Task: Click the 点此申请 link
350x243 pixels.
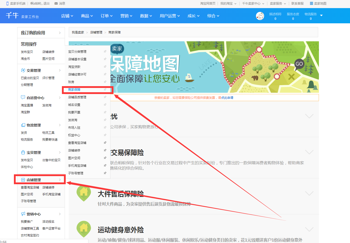Action: pyautogui.click(x=227, y=98)
